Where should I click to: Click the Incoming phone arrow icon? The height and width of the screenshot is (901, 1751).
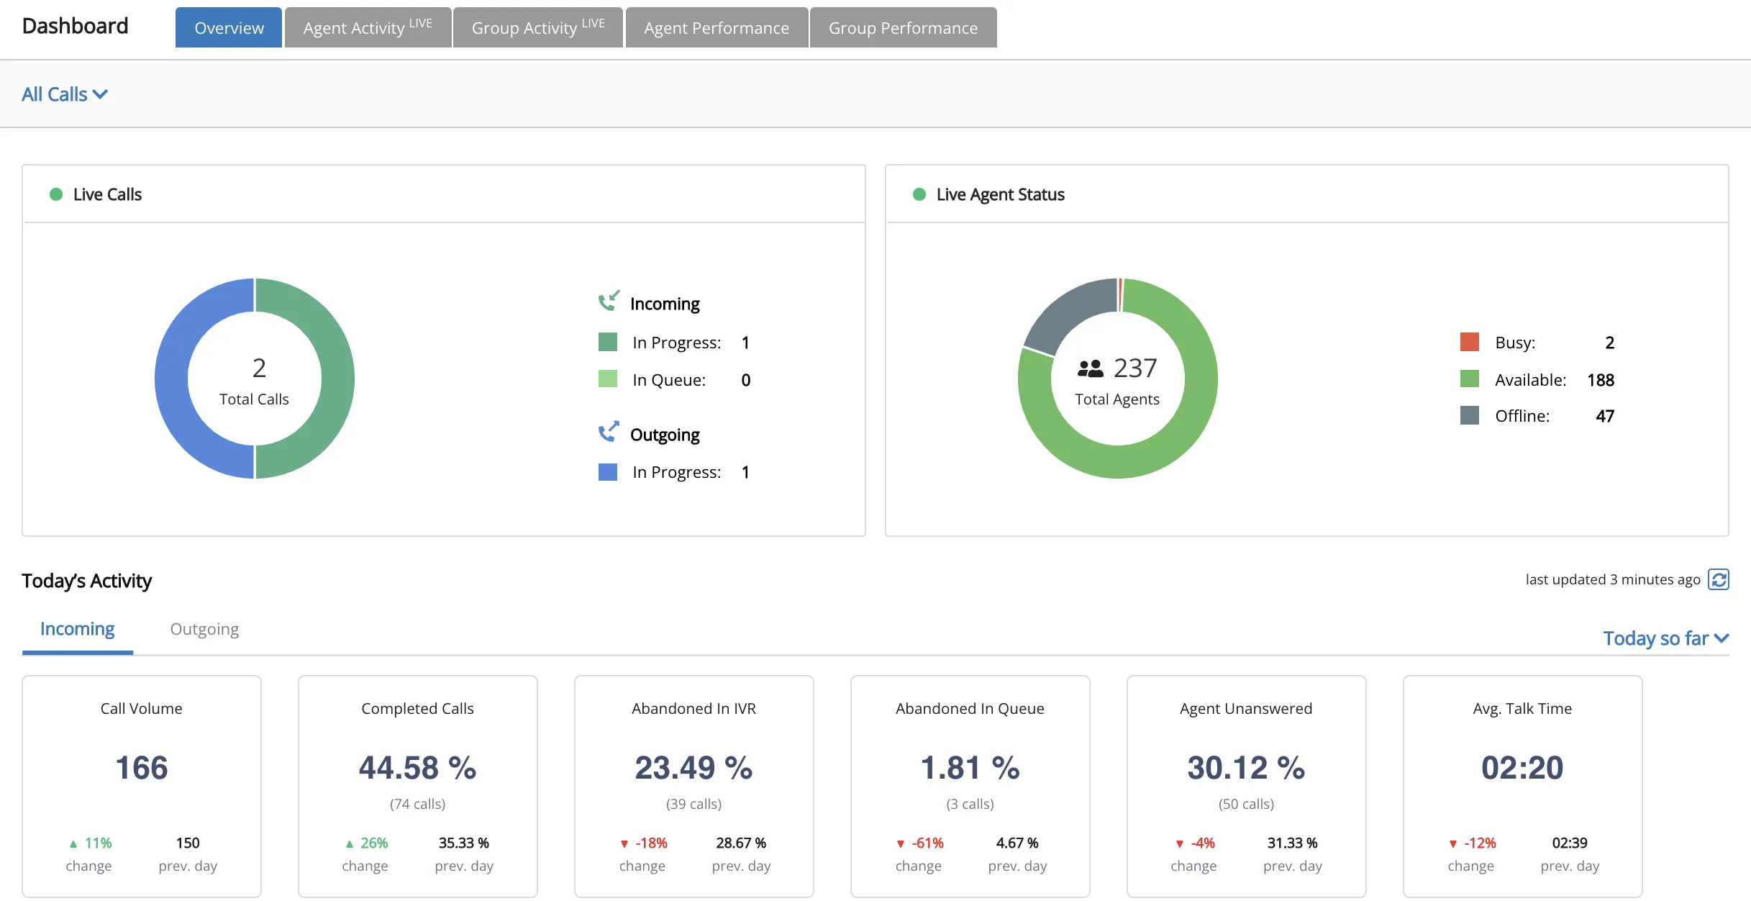tap(609, 301)
